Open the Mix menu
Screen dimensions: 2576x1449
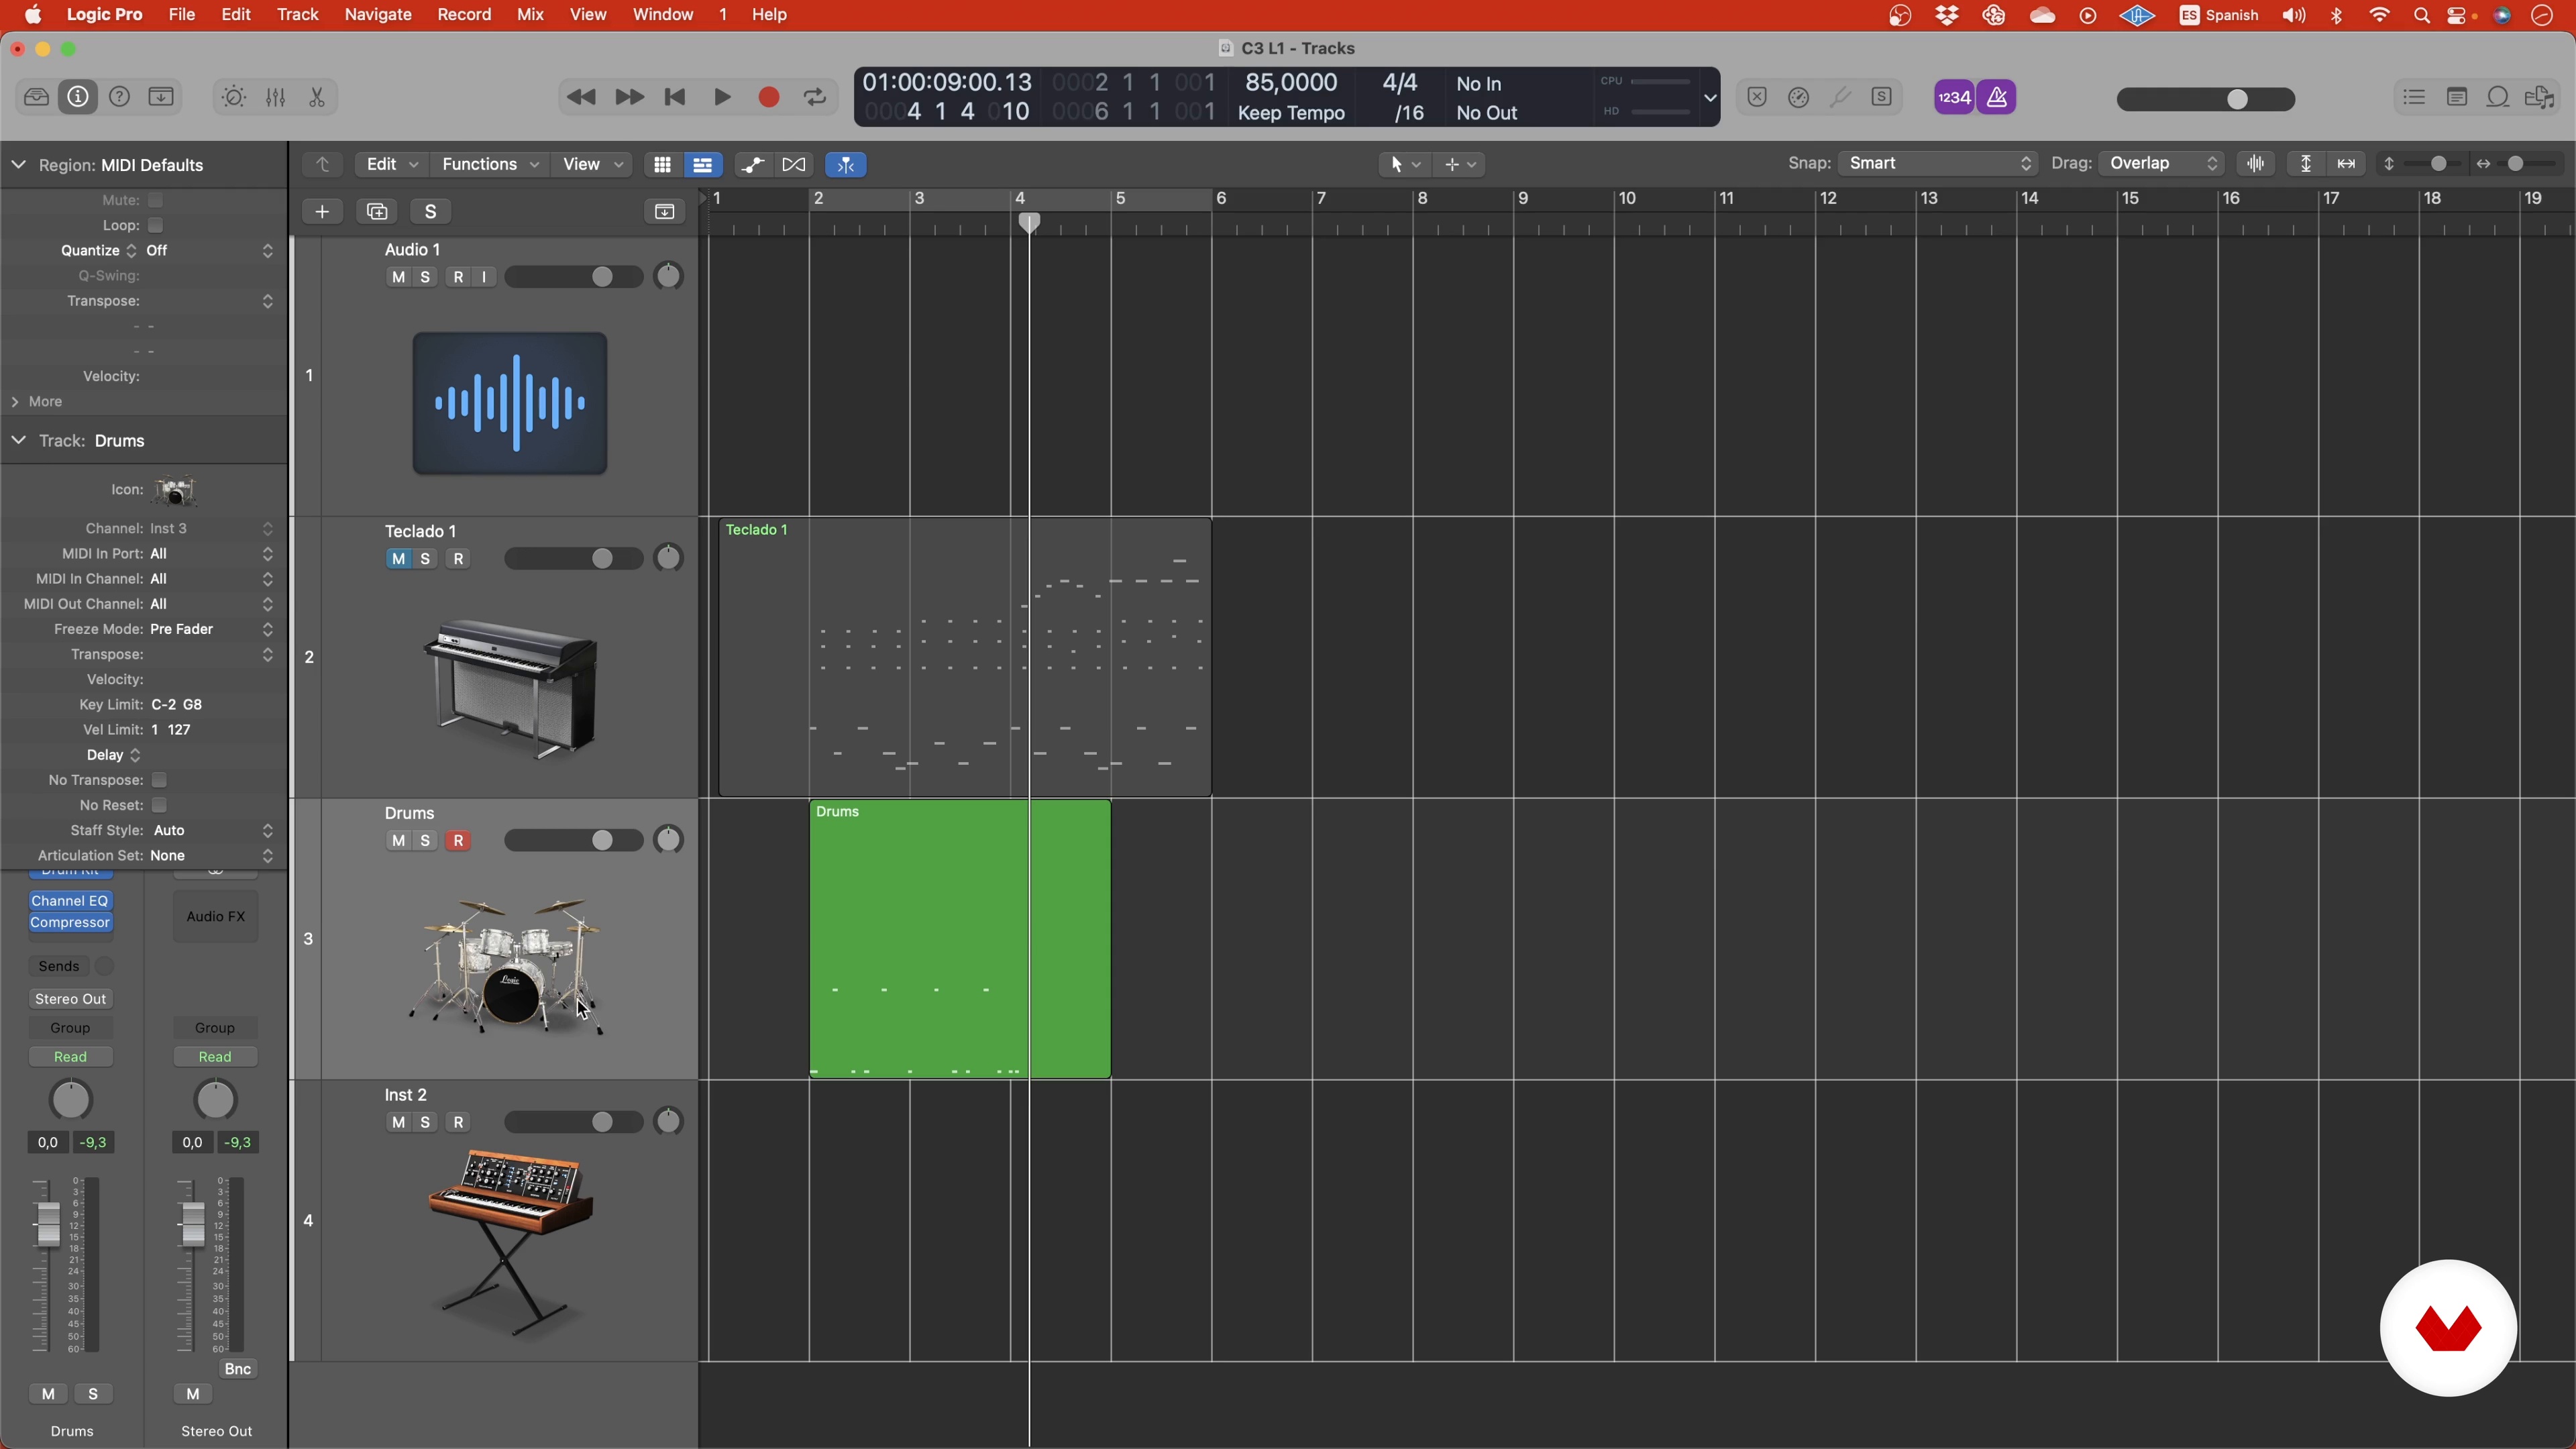click(530, 15)
